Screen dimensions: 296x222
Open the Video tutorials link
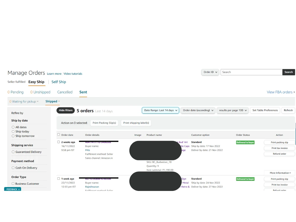pos(73,74)
